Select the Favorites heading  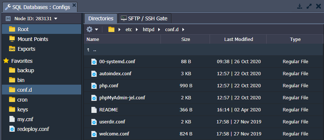coord(22,61)
